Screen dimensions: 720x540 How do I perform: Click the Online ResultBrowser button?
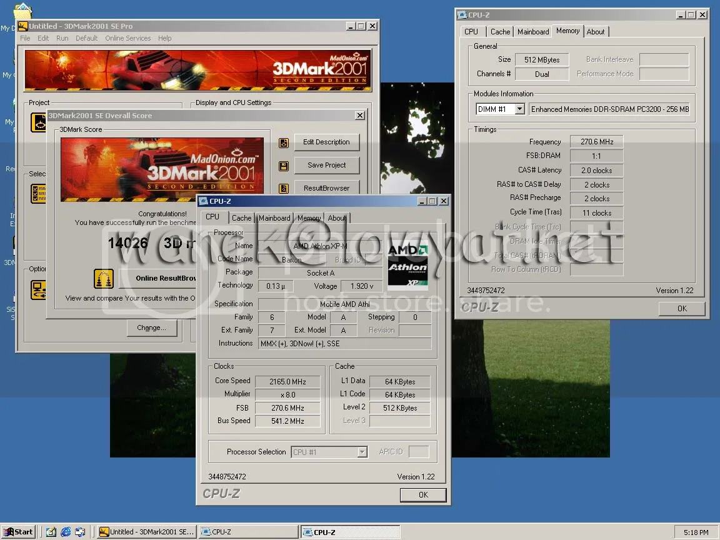158,278
